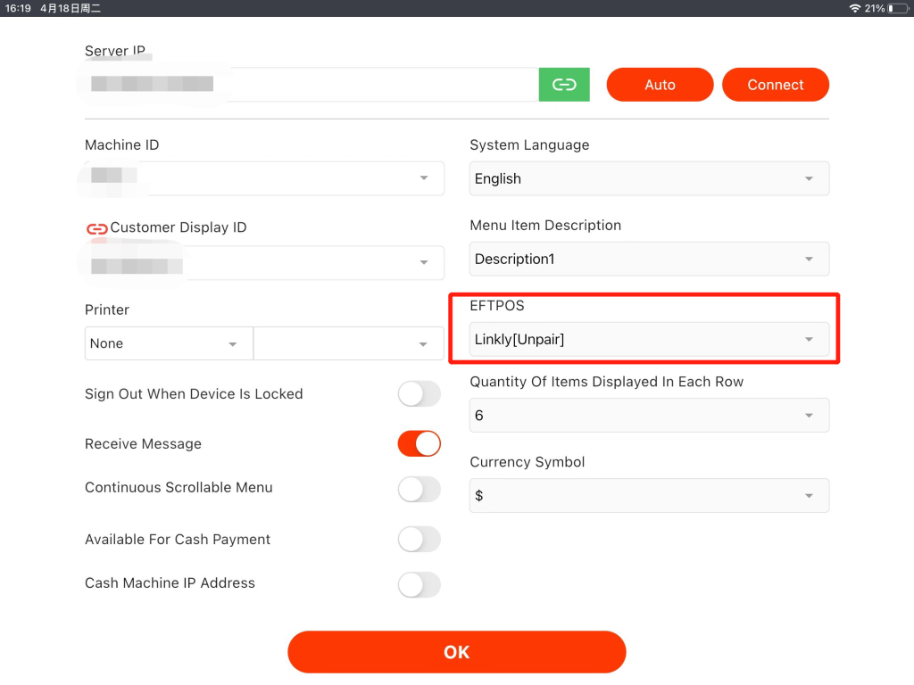Toggle Cash Machine IP Address switch

click(419, 584)
